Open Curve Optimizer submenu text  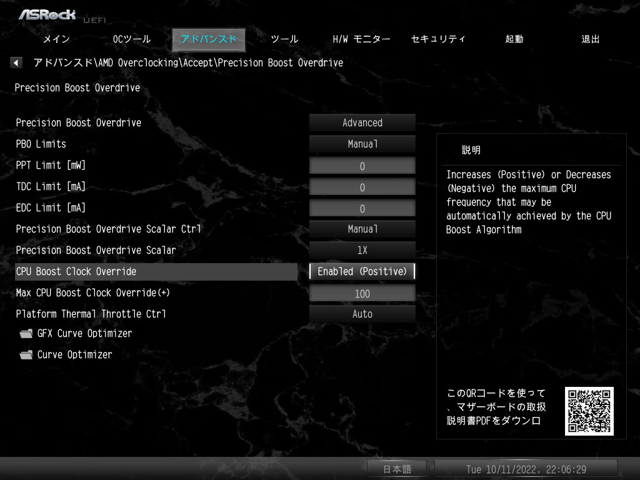pos(75,355)
